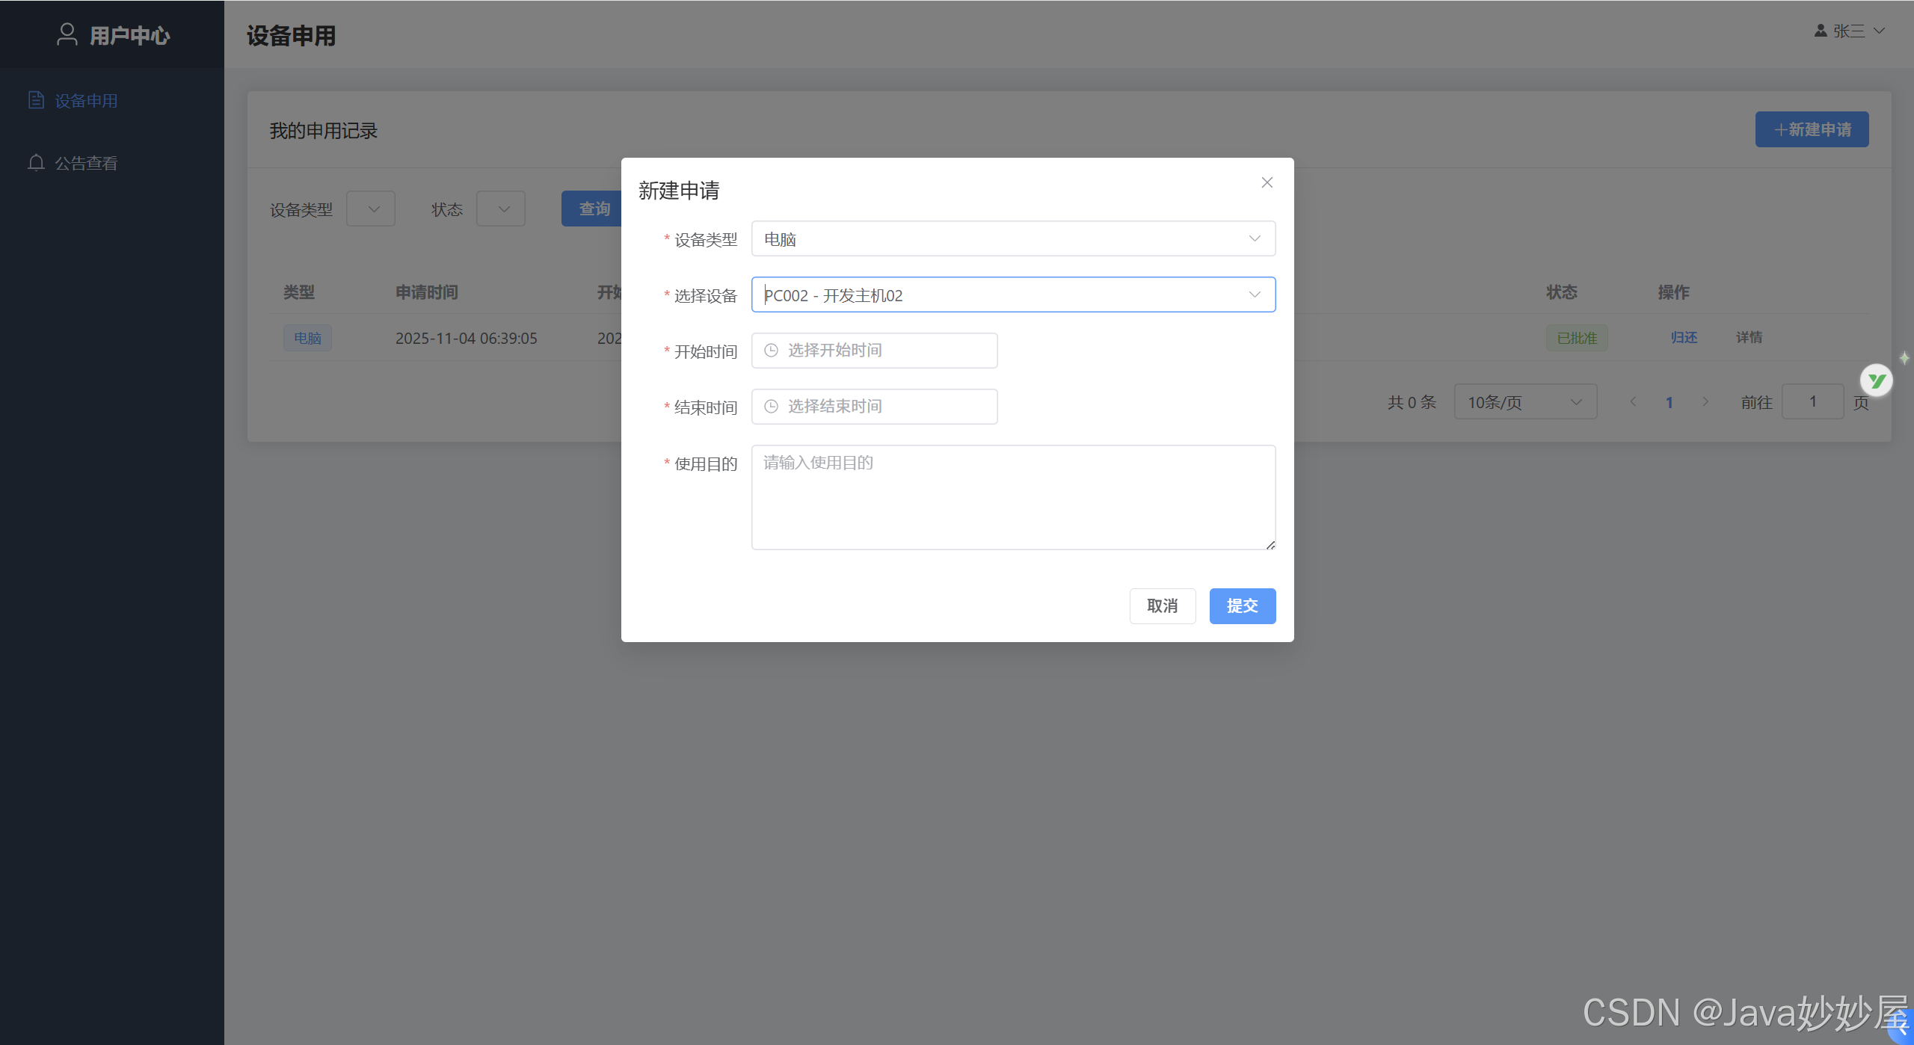Click clock icon in 结束时间 field
Viewport: 1914px width, 1045px height.
pos(771,407)
